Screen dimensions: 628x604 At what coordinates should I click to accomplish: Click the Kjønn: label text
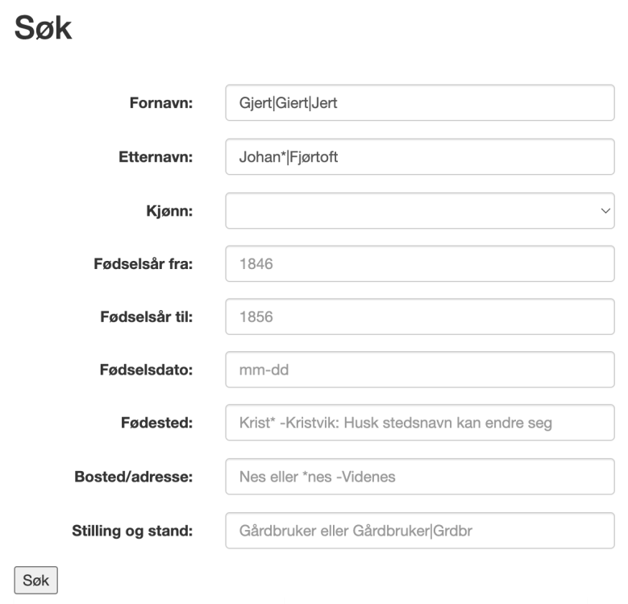pyautogui.click(x=169, y=211)
